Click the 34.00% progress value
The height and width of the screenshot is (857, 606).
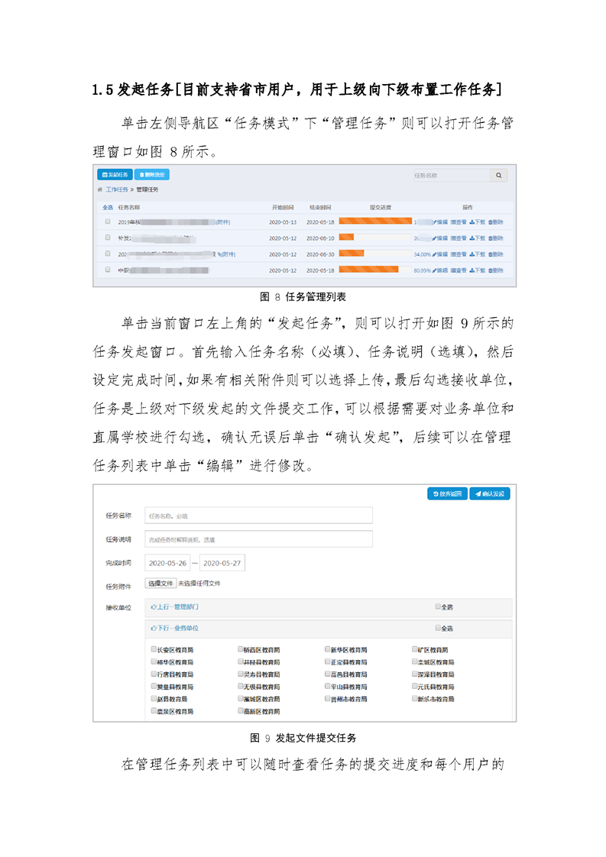[423, 254]
